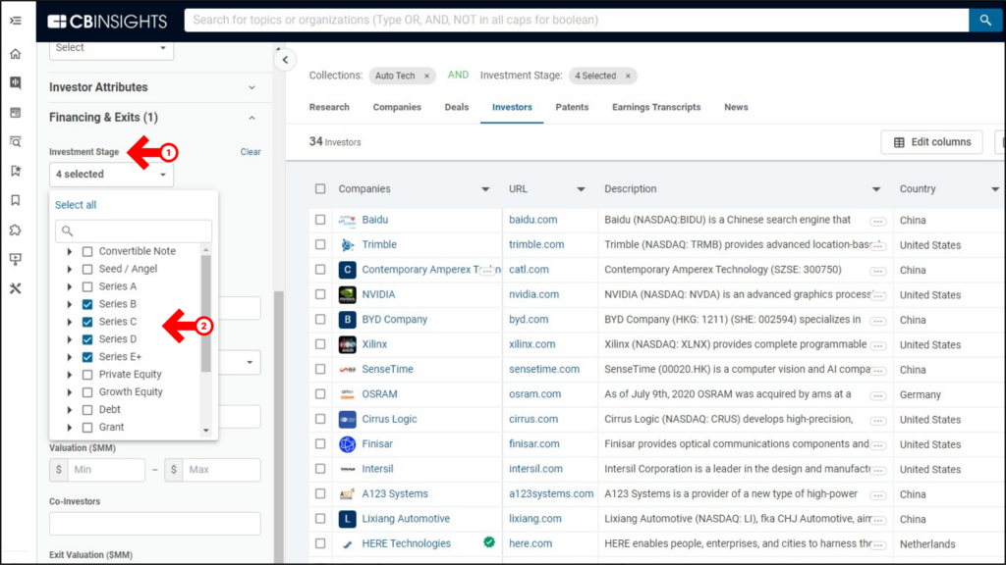Focus the main topic search field
This screenshot has width=1006, height=565.
576,20
